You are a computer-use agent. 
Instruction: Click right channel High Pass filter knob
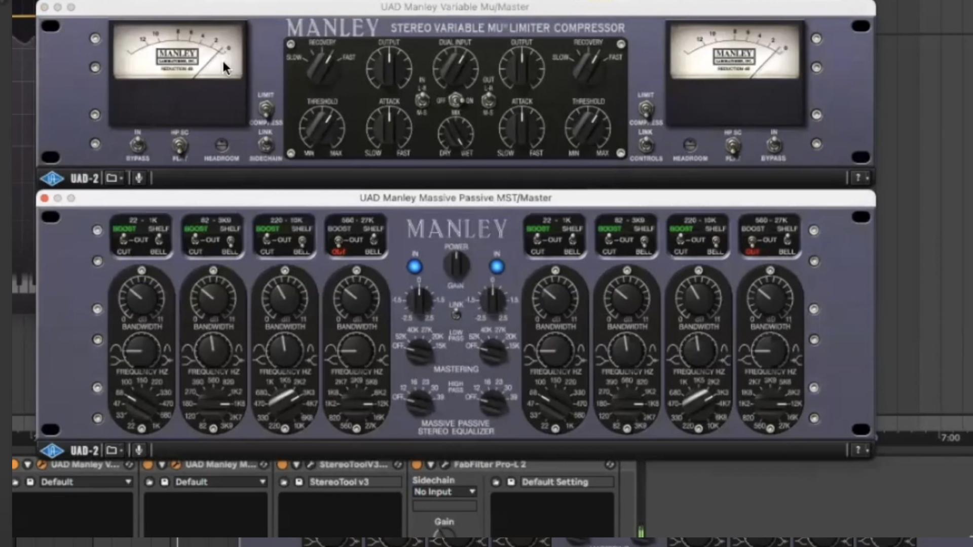tap(493, 403)
